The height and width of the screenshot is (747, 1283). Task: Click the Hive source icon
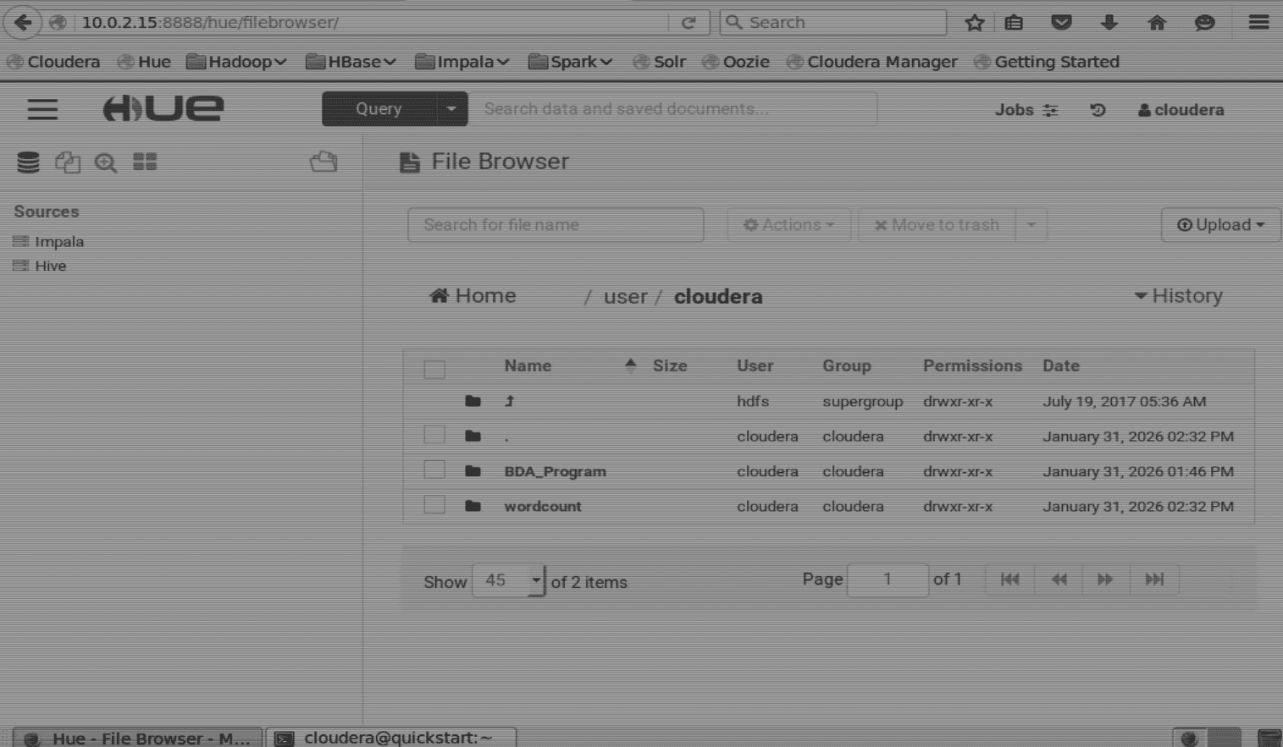[21, 266]
